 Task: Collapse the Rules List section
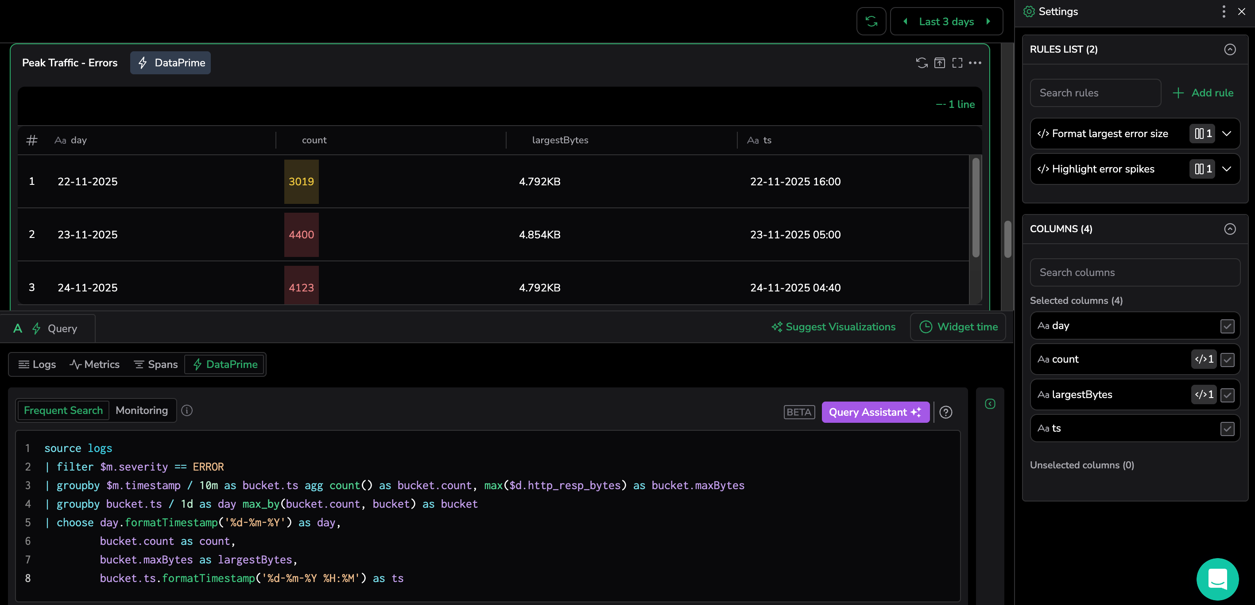click(x=1230, y=49)
